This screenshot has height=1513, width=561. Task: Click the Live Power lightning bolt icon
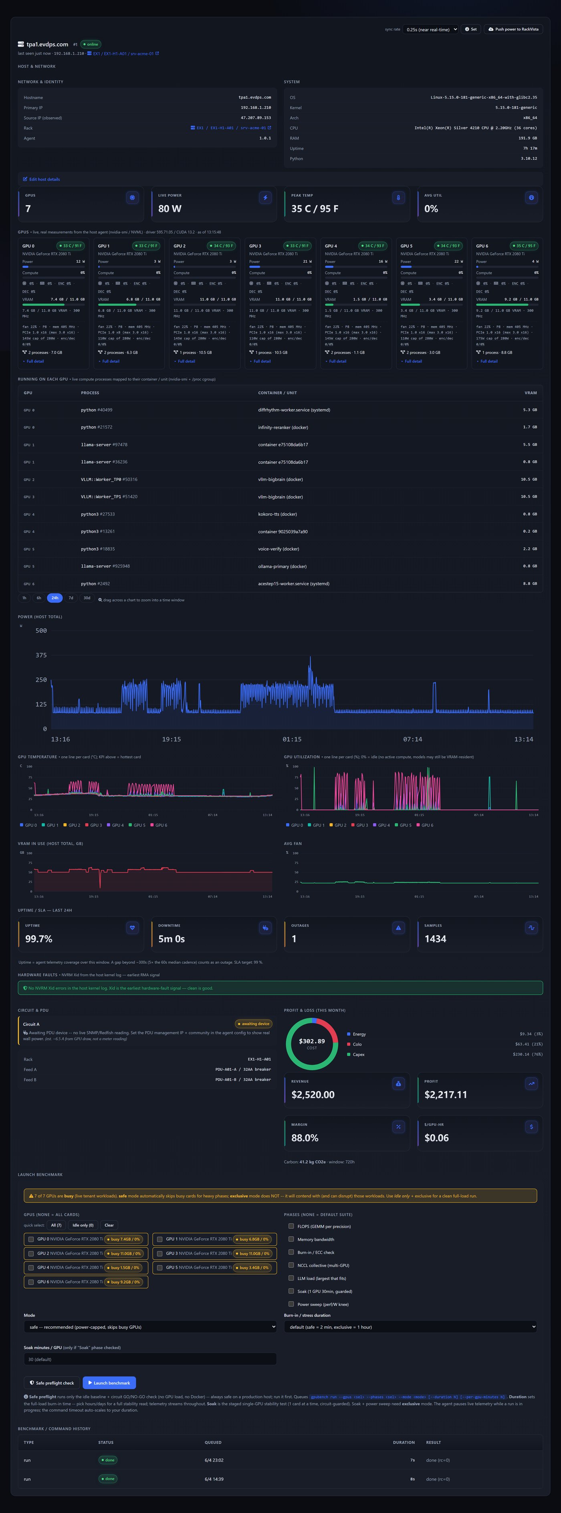click(x=265, y=198)
